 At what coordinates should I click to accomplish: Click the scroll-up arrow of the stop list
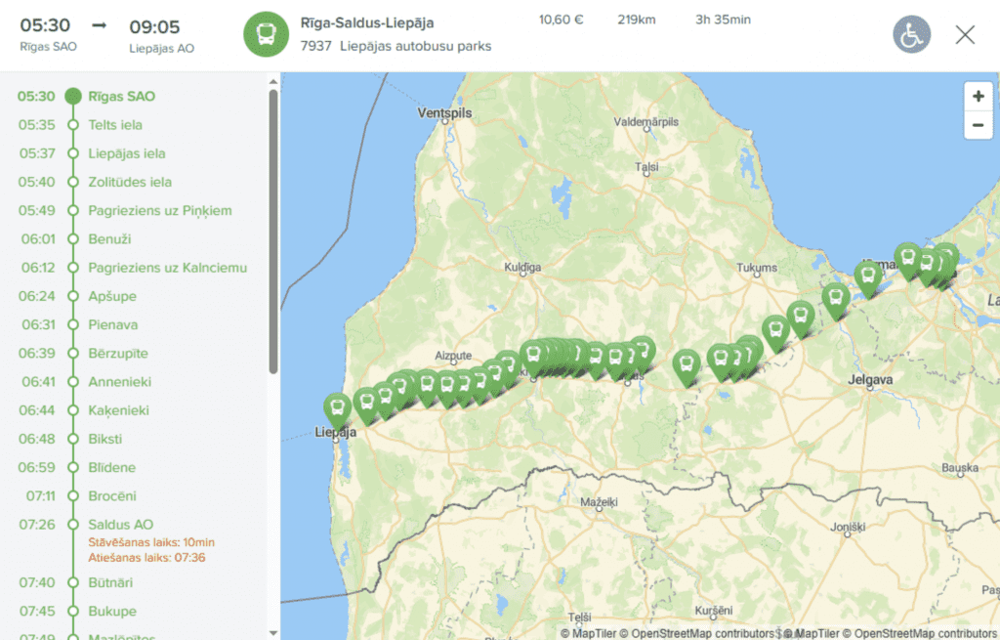273,82
